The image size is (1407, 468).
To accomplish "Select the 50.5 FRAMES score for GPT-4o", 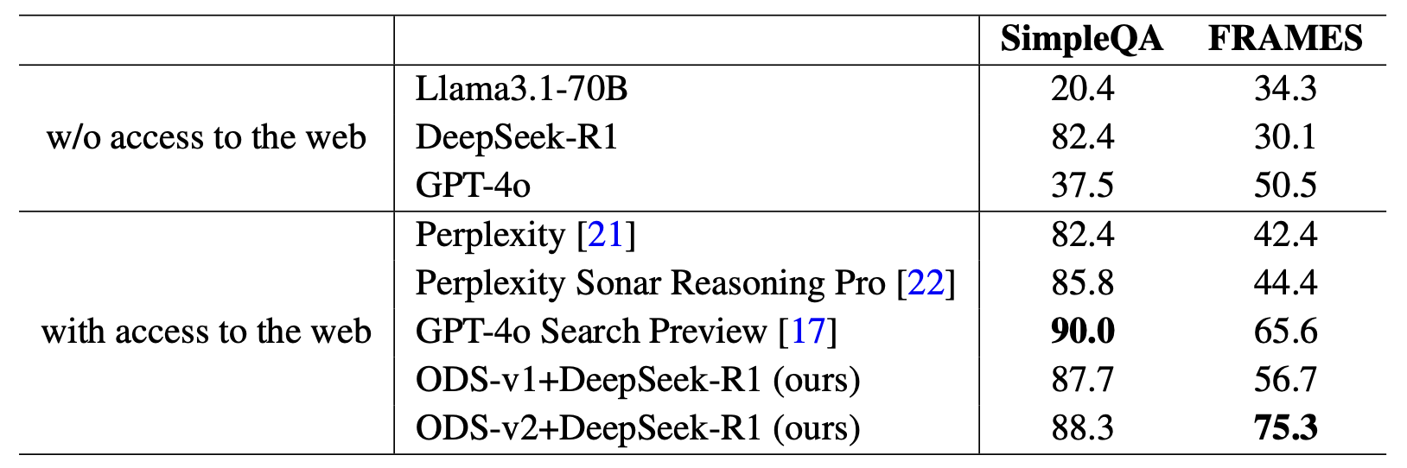I will [1285, 186].
